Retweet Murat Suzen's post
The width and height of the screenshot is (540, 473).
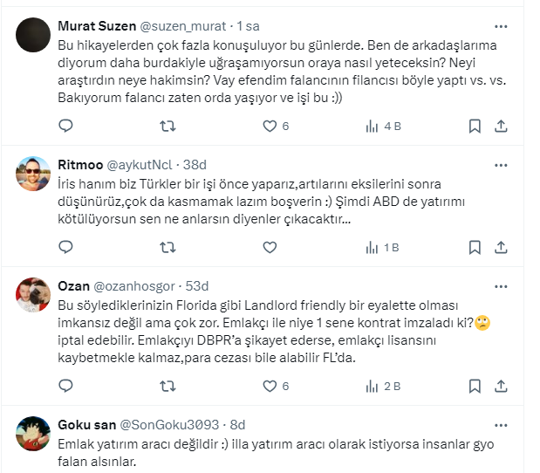[167, 126]
